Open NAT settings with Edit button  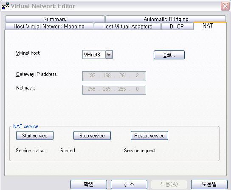coord(169,55)
